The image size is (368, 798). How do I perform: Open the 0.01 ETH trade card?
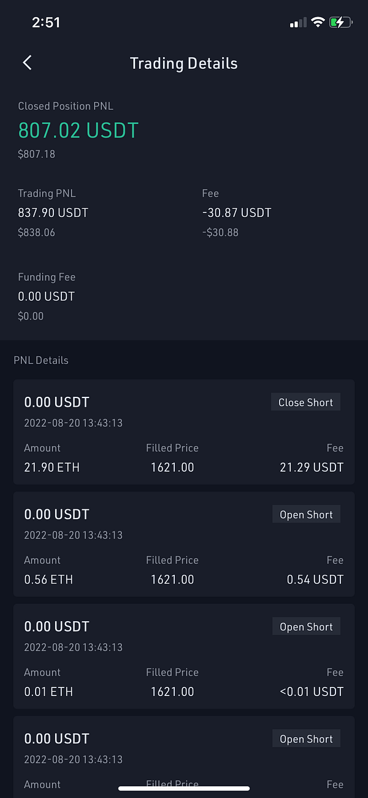(x=184, y=656)
